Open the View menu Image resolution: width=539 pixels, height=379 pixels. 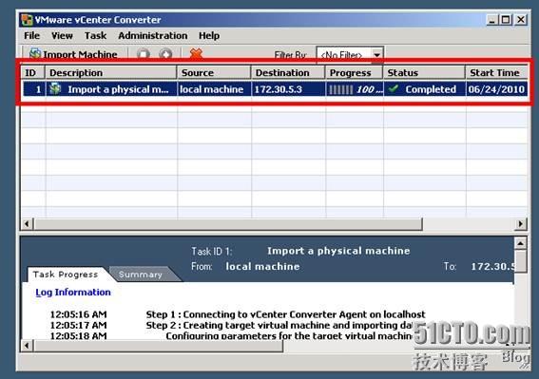click(62, 35)
